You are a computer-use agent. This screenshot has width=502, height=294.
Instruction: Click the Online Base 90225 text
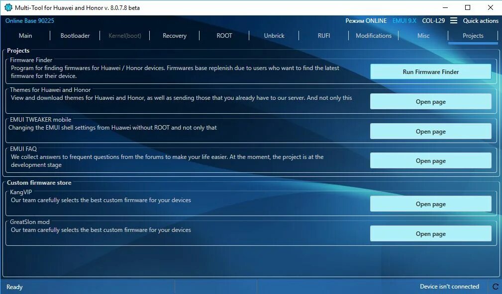click(30, 21)
